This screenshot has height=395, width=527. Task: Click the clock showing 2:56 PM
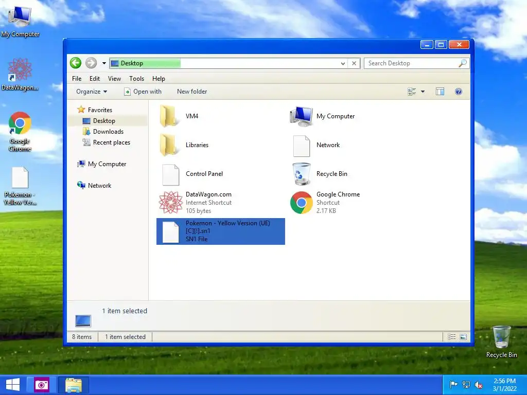point(504,385)
